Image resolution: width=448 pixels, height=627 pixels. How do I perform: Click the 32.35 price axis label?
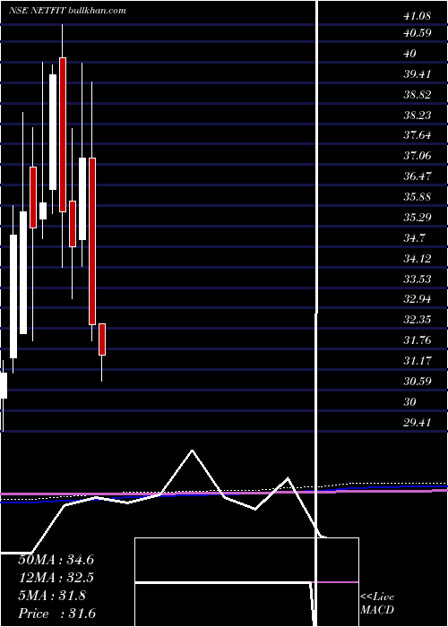pos(417,320)
